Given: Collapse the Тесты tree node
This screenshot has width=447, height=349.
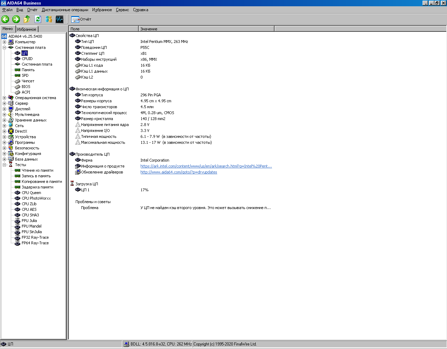Looking at the screenshot, I should 4,165.
